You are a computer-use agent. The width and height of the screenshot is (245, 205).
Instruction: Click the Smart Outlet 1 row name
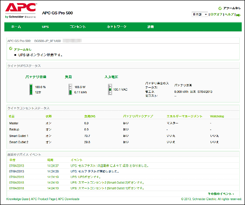[x=19, y=136]
